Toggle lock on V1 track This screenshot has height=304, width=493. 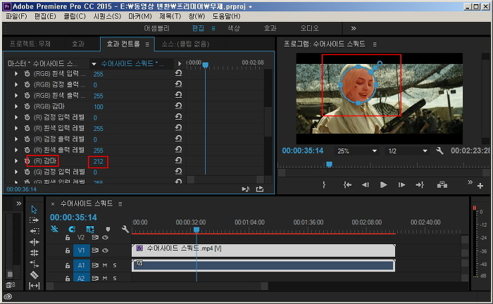[x=68, y=251]
